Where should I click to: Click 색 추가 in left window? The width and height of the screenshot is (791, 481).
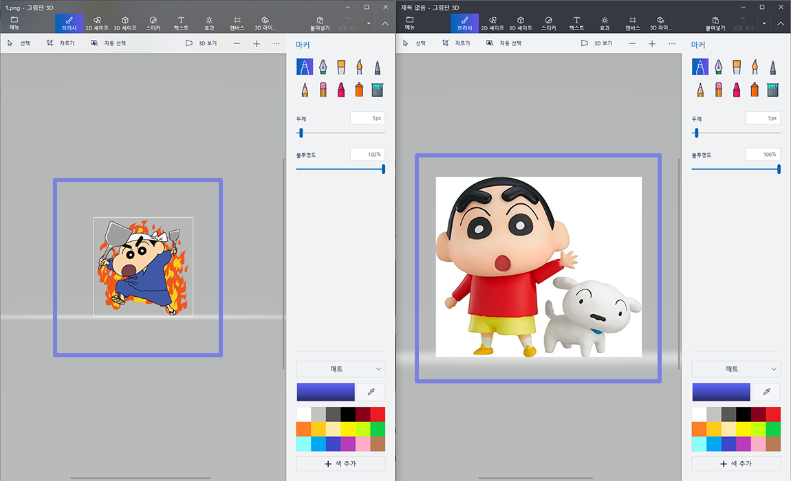[340, 463]
